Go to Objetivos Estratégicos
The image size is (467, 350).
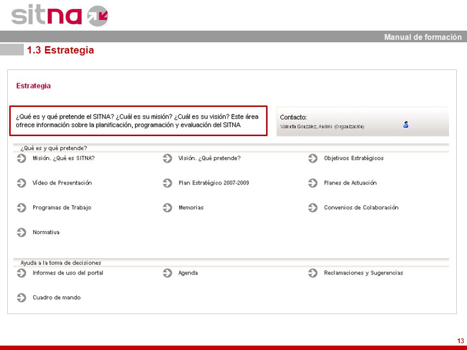click(x=354, y=158)
